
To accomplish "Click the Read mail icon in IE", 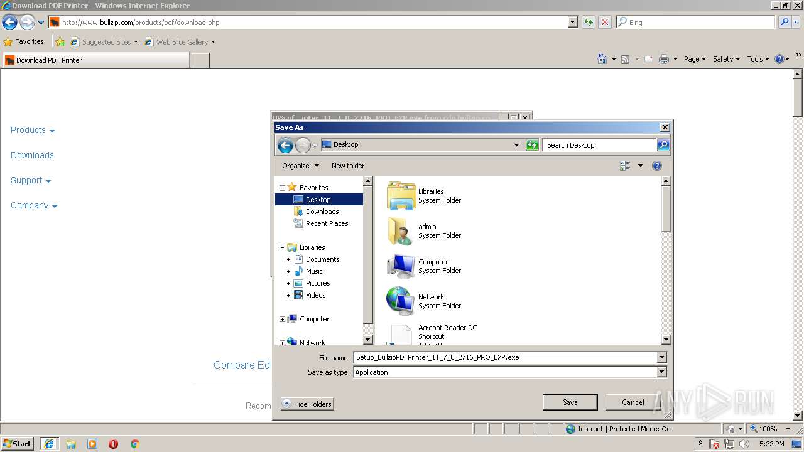I will [648, 59].
